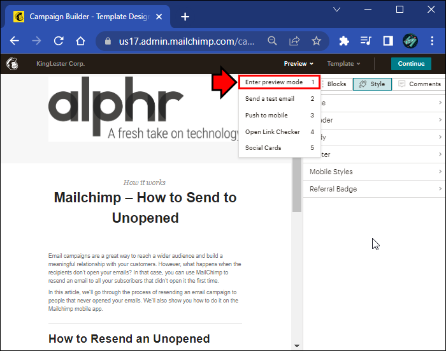Click the email preview scrollbar thumb
The height and width of the screenshot is (351, 446).
[x=297, y=185]
